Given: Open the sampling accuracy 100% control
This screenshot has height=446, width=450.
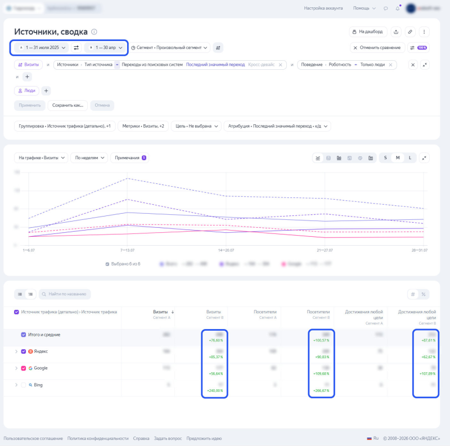Looking at the screenshot, I should pos(418,48).
